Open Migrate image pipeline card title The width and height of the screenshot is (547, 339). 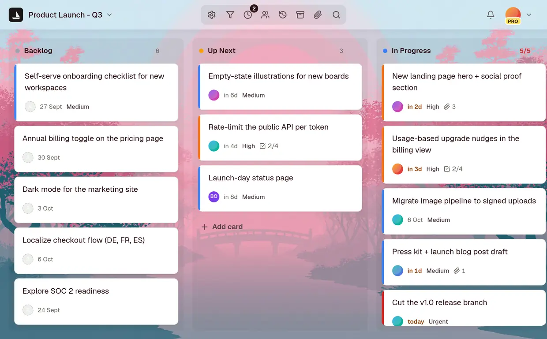click(x=464, y=201)
